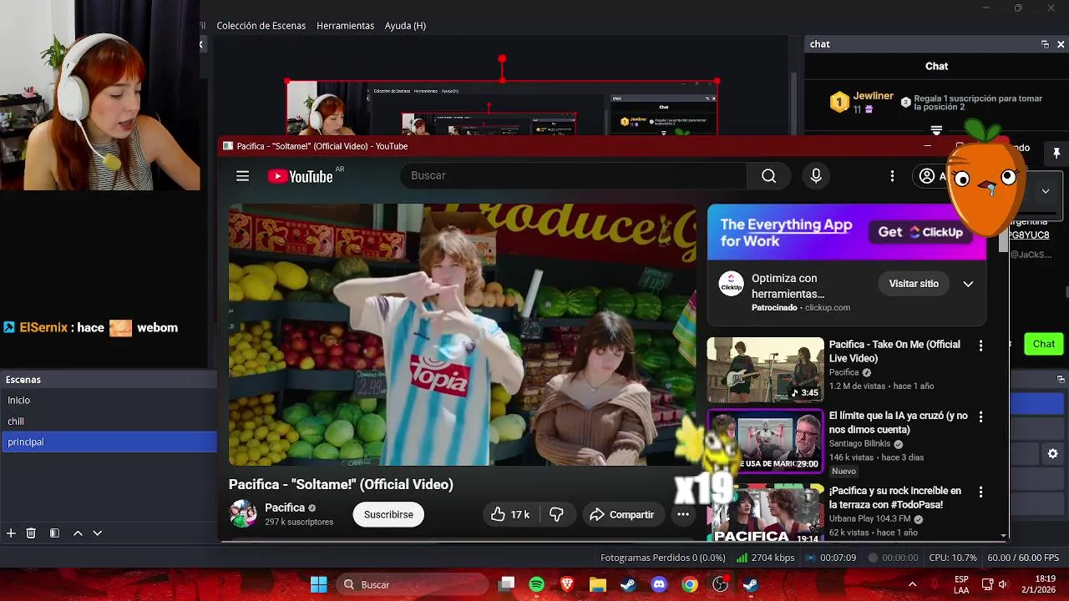Open scene filters icon in Escenas panel
Image resolution: width=1069 pixels, height=601 pixels.
[54, 533]
